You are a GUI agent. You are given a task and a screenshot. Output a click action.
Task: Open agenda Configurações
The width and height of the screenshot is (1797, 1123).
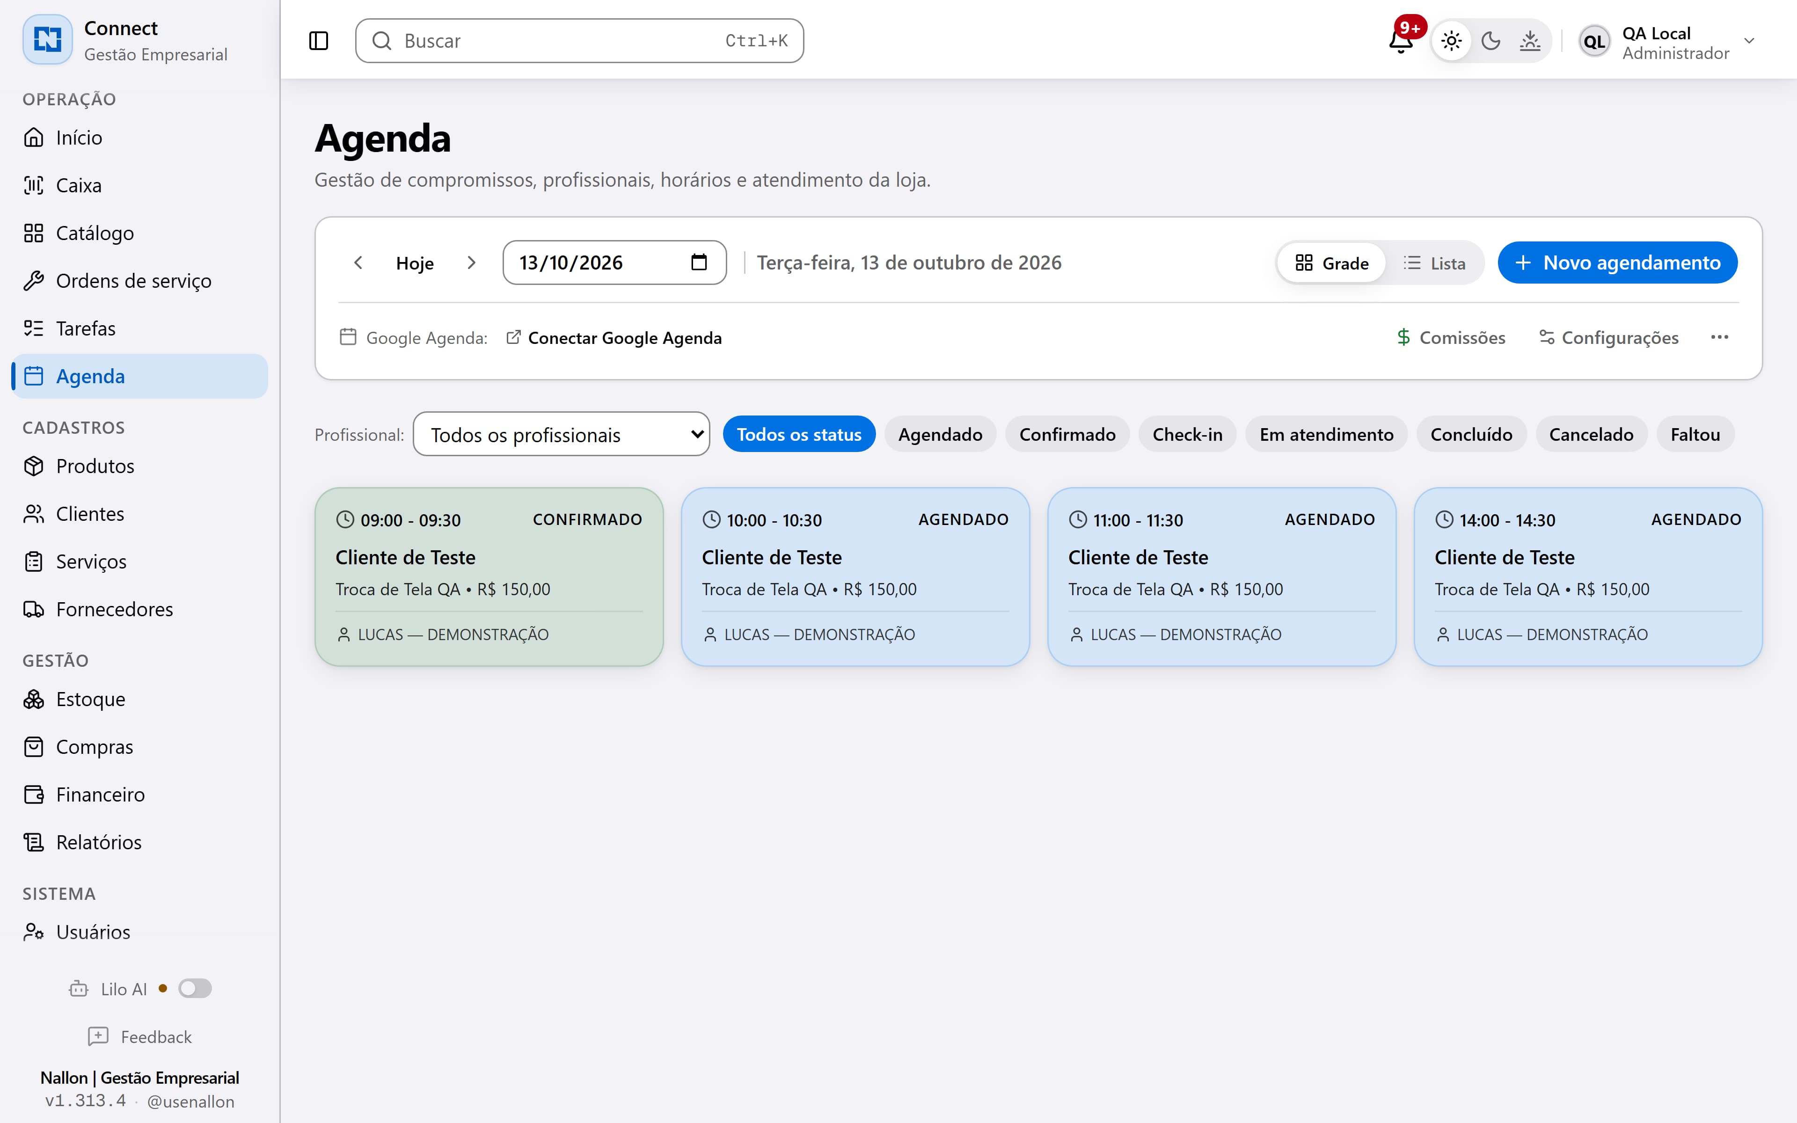[x=1608, y=338]
